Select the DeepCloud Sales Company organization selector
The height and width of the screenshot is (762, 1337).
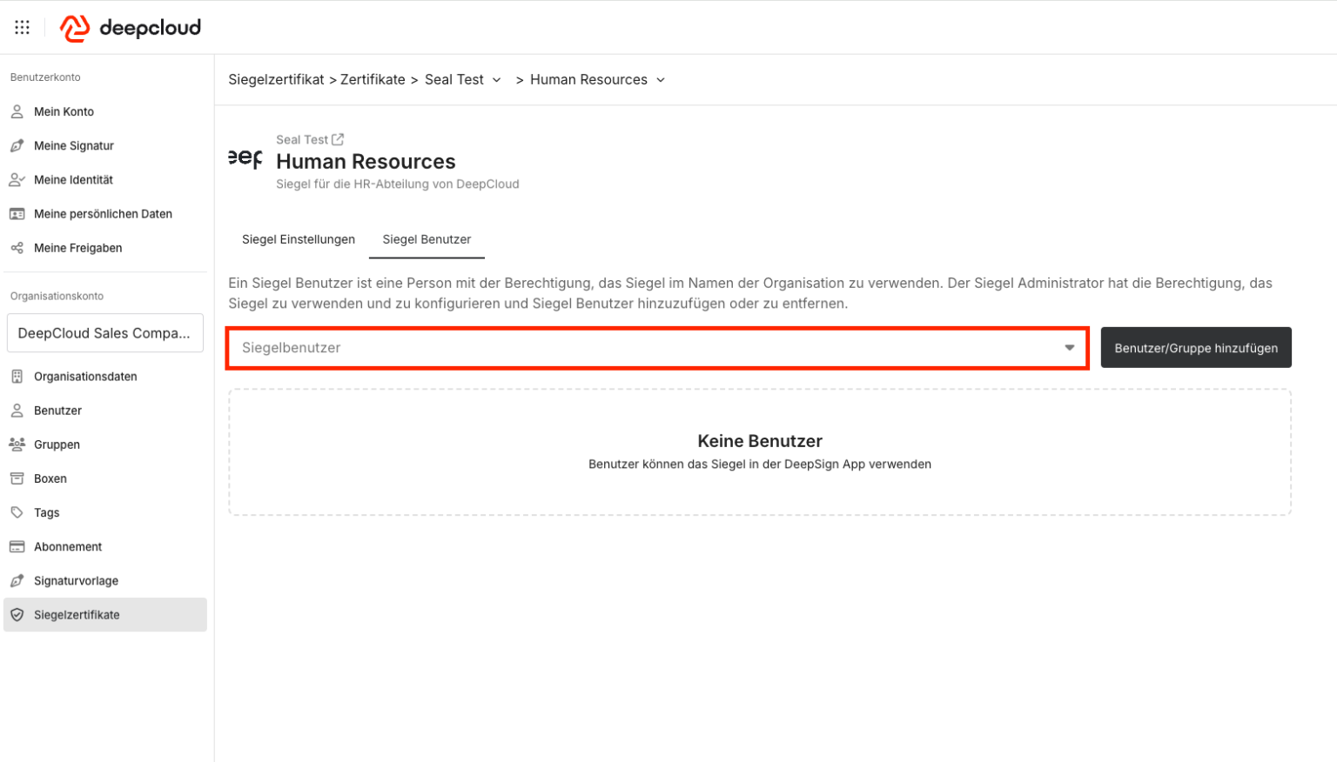(104, 333)
